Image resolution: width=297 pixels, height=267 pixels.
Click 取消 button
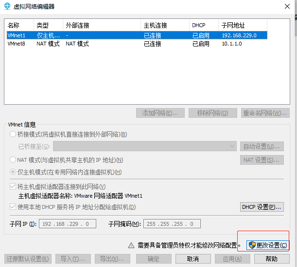(193, 259)
